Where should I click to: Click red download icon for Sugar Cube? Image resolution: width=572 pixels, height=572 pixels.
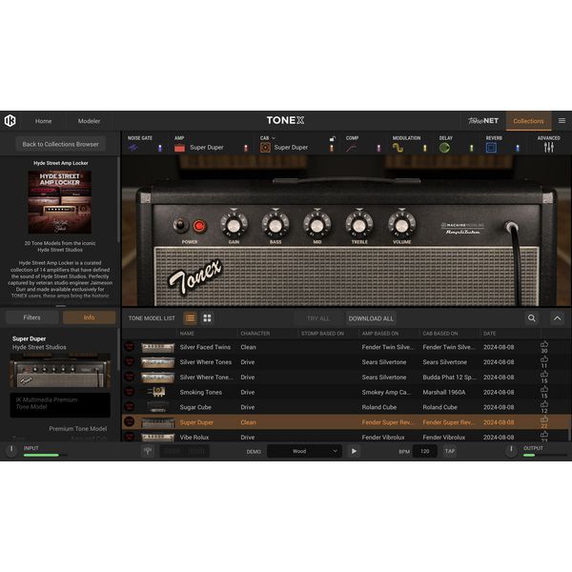coord(129,407)
